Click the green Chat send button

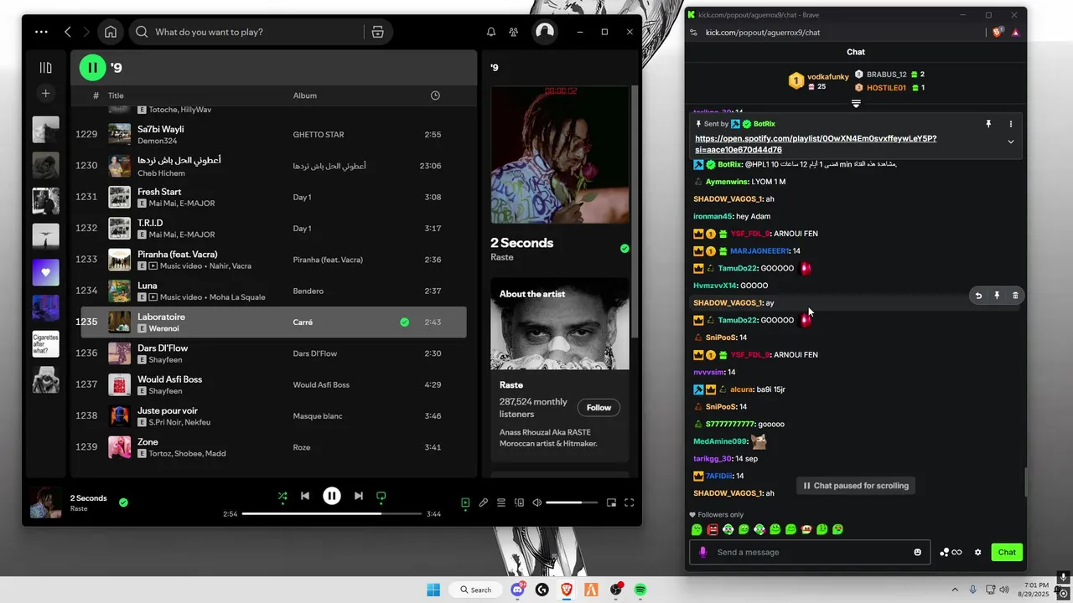[1007, 552]
